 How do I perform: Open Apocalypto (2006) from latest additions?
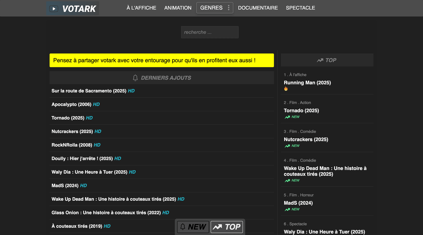[71, 104]
